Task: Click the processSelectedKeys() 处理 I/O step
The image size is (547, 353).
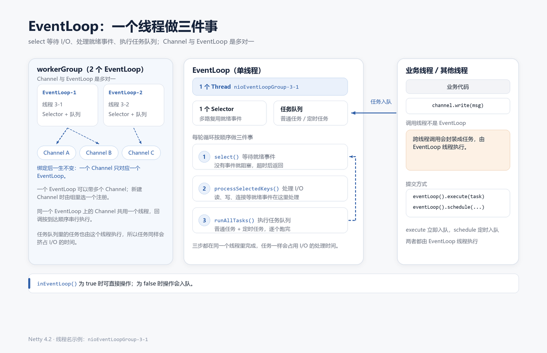Action: click(x=270, y=188)
